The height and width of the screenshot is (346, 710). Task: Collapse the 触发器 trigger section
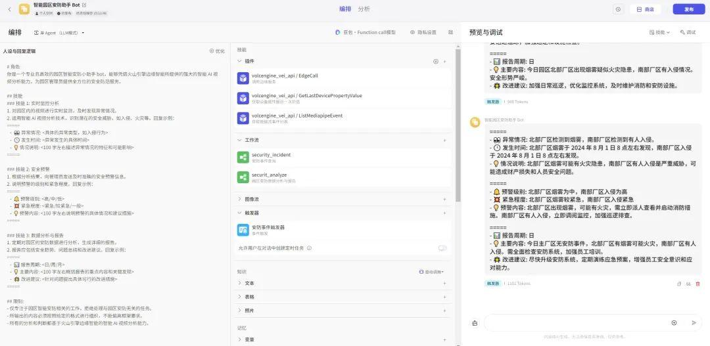coord(239,213)
